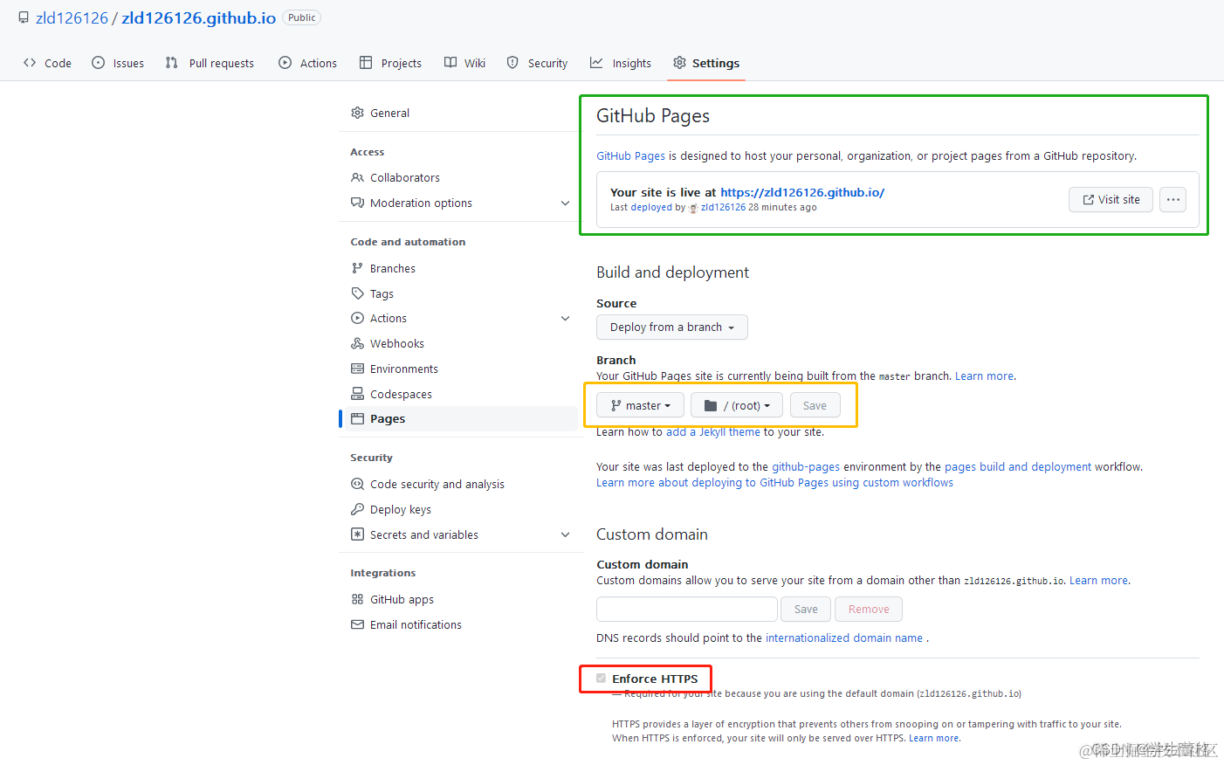Open the Deploy from a branch dropdown
The height and width of the screenshot is (765, 1224).
coord(672,327)
